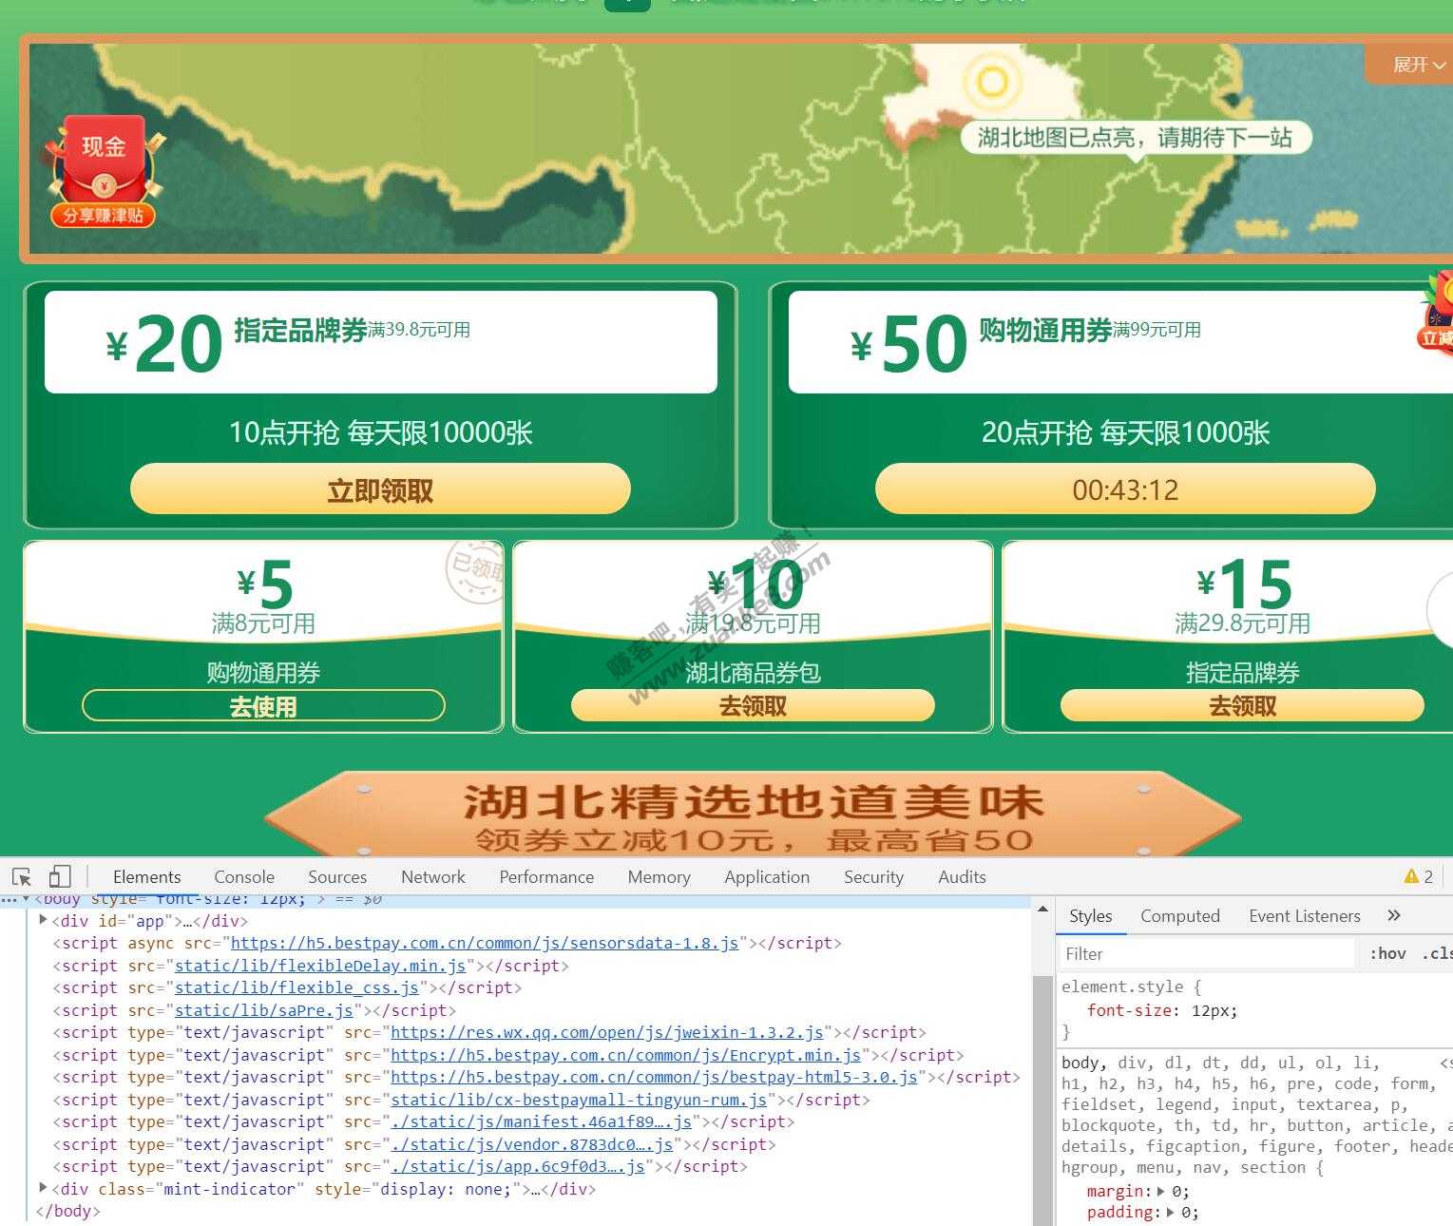Select the Styles pane tab
The width and height of the screenshot is (1453, 1226).
pos(1091,915)
